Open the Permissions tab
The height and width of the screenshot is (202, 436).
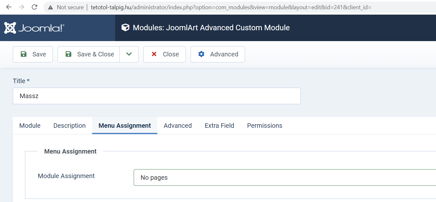(265, 126)
